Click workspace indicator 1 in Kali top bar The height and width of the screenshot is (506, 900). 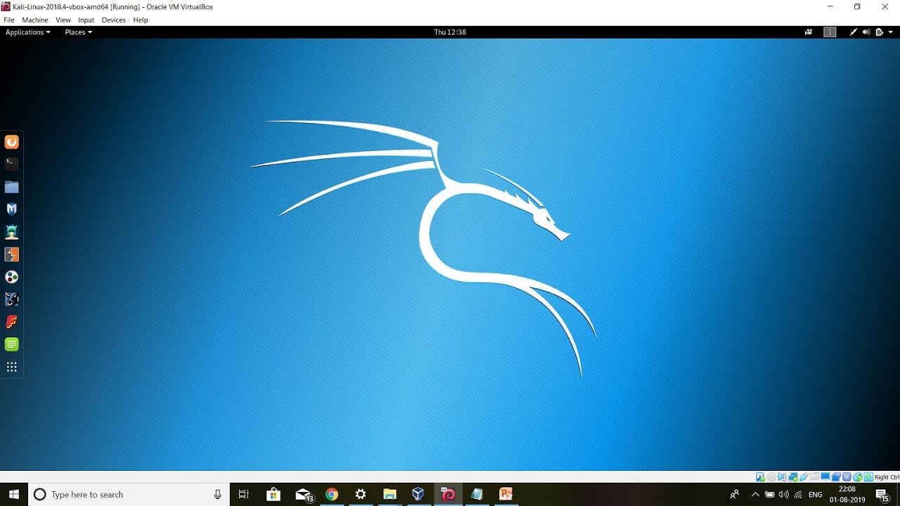(x=830, y=32)
